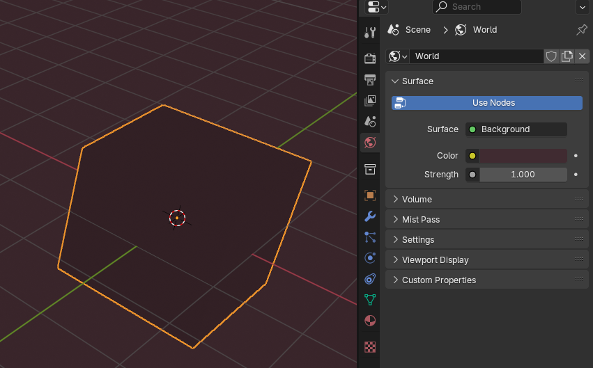Open the Material properties tab icon
This screenshot has height=368, width=593.
coord(370,321)
